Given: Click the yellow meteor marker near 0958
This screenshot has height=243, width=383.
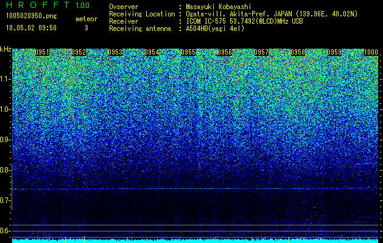Looking at the screenshot, I should point(289,239).
